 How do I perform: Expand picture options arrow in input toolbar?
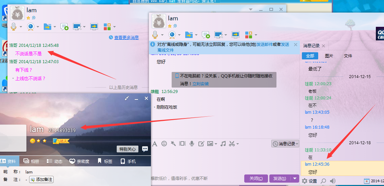[x=216, y=144]
